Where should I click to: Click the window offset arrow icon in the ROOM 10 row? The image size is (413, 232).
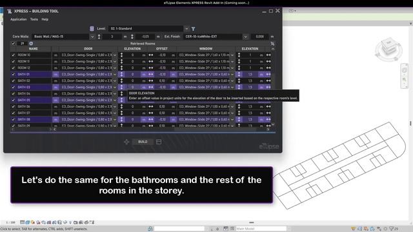(x=268, y=55)
